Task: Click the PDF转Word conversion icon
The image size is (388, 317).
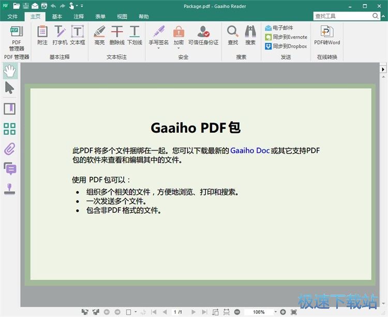Action: [327, 35]
